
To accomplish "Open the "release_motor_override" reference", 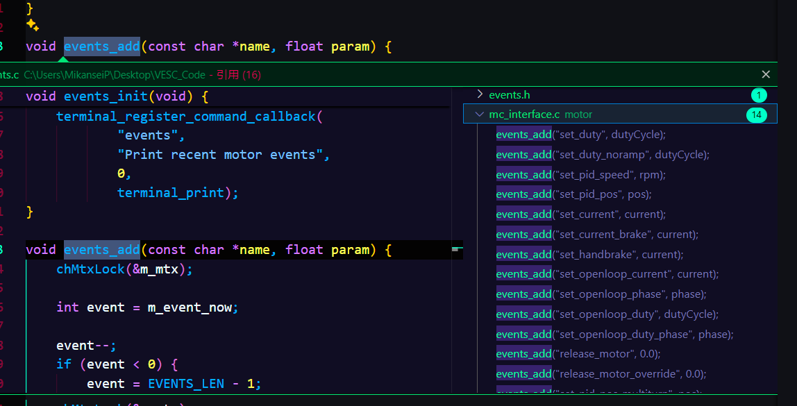I will click(601, 374).
